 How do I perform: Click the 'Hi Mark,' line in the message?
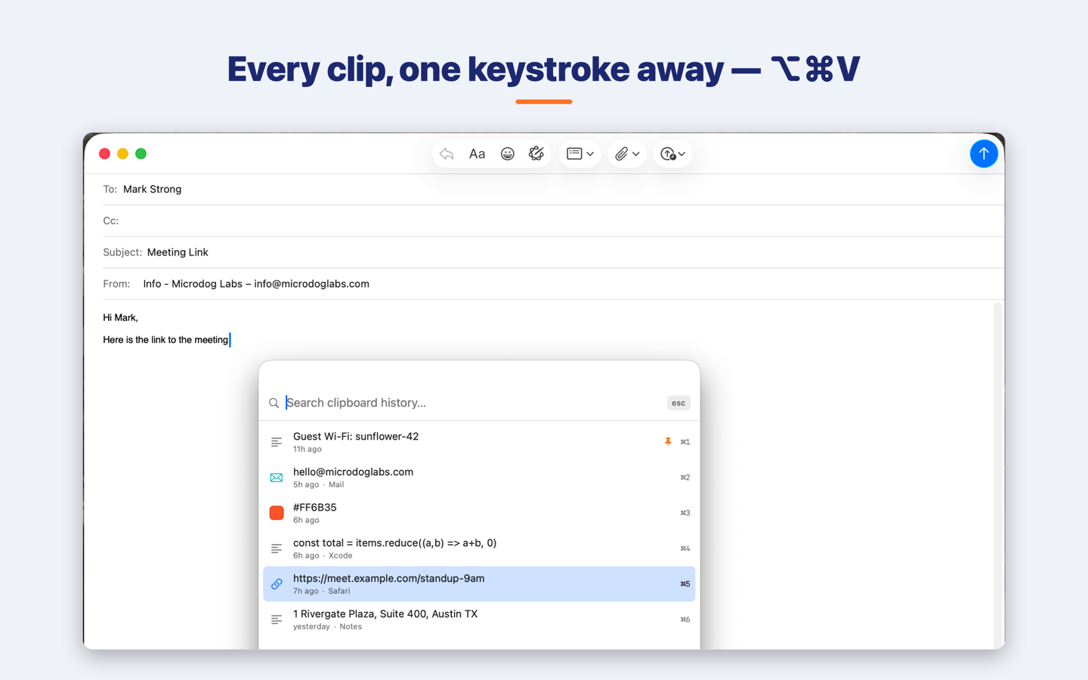tap(120, 317)
